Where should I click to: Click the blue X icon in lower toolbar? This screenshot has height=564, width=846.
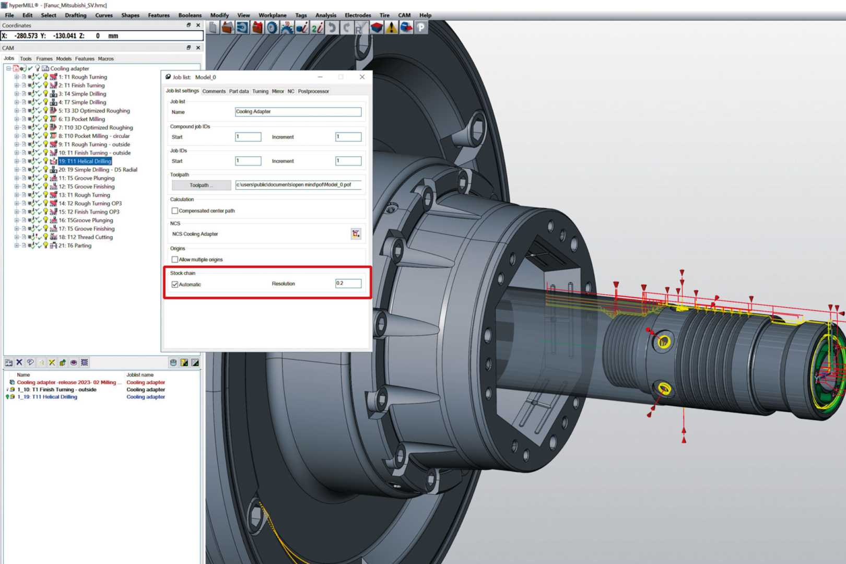19,362
